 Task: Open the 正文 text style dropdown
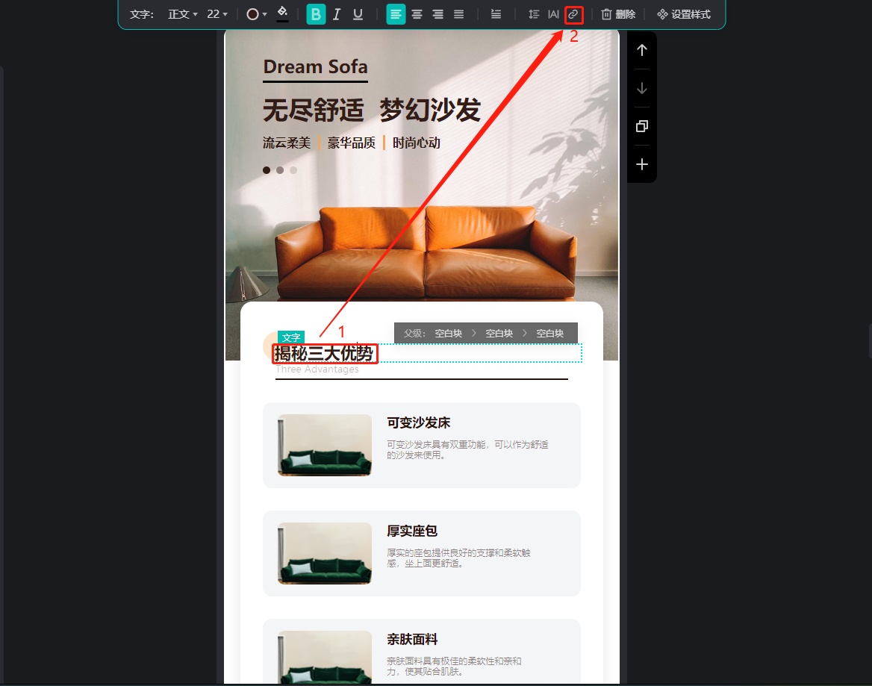[x=183, y=14]
